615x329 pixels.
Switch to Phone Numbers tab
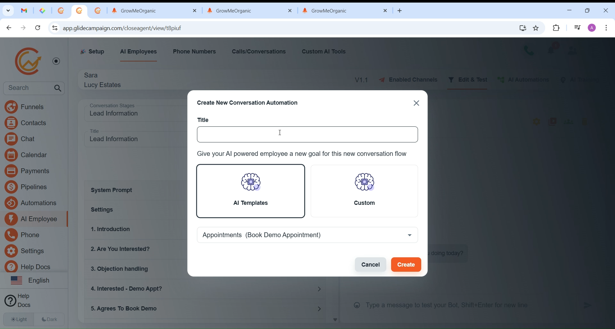click(x=194, y=52)
